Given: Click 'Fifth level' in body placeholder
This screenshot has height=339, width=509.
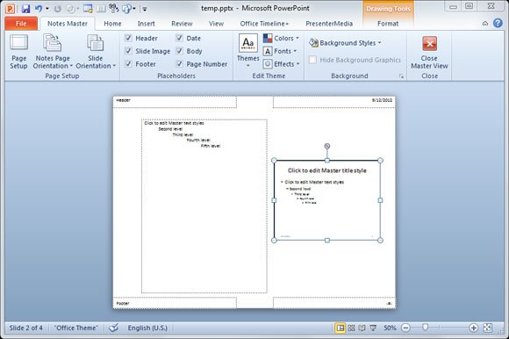Looking at the screenshot, I should 211,146.
